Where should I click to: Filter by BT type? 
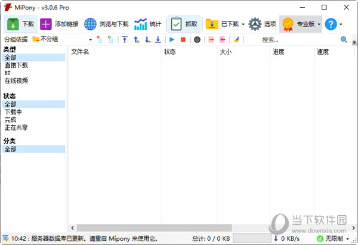pos(7,73)
